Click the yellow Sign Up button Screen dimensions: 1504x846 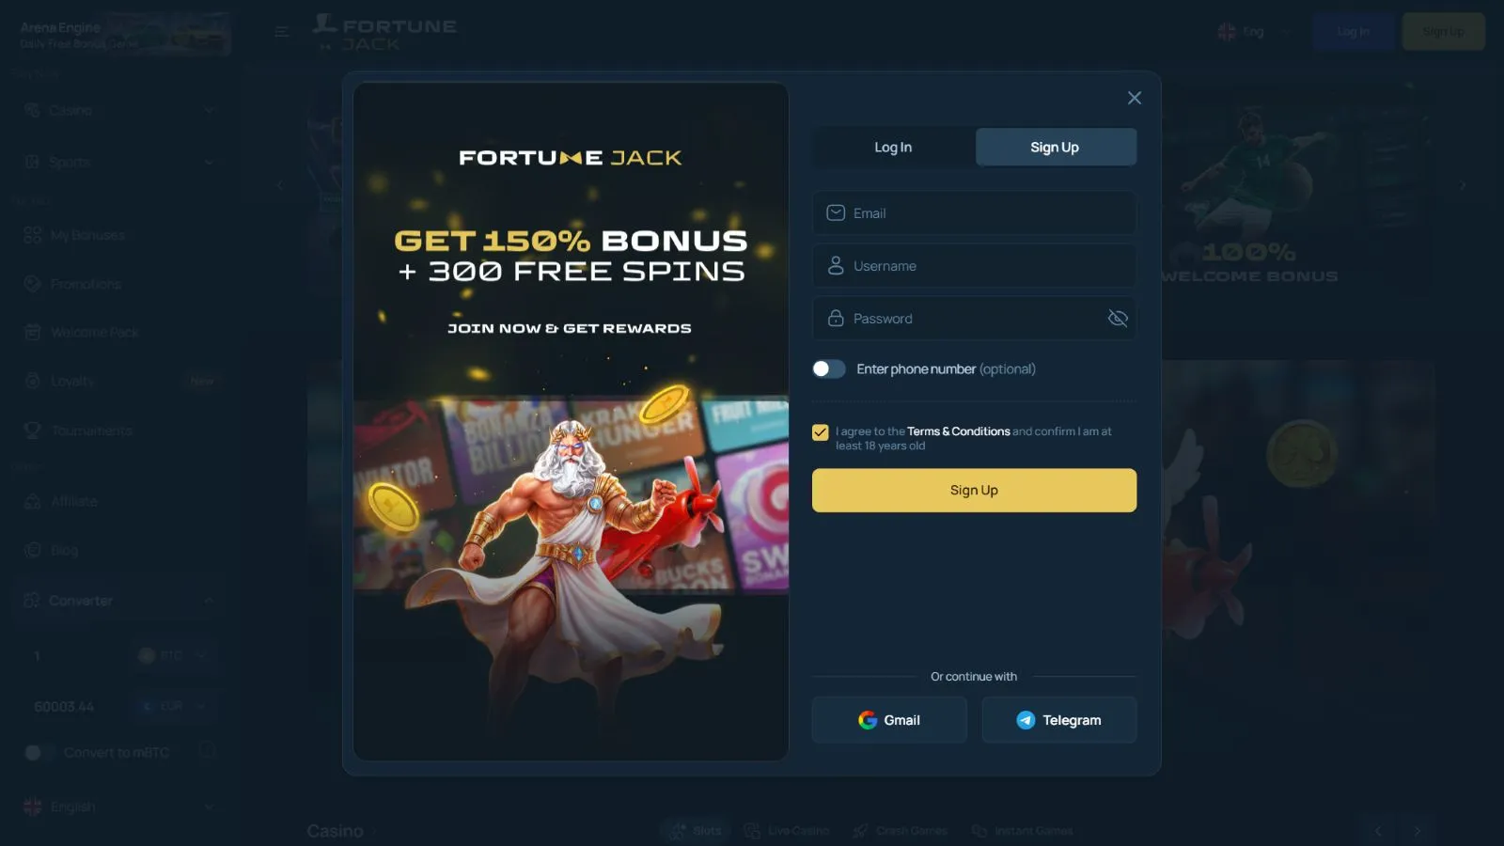click(974, 491)
